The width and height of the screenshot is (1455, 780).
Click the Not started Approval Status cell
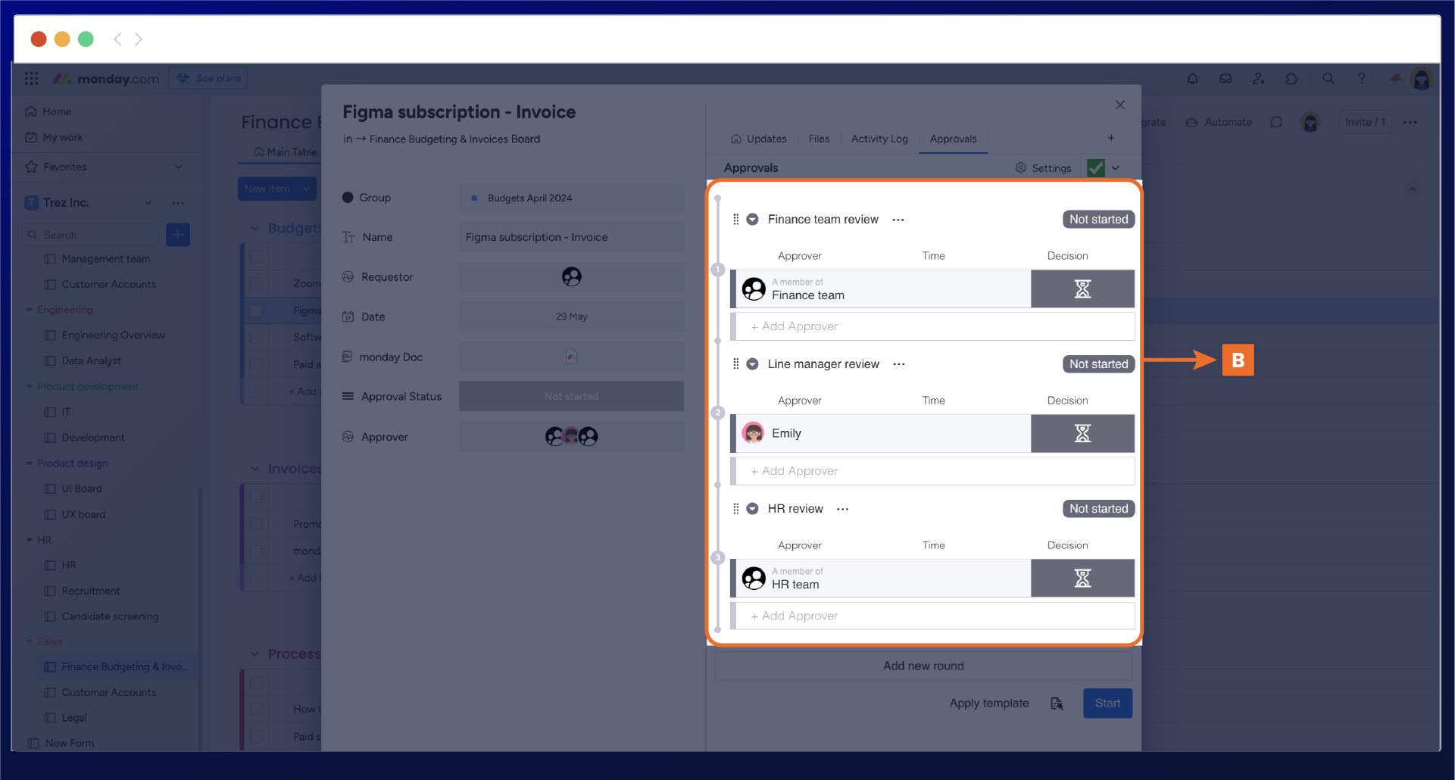tap(571, 397)
